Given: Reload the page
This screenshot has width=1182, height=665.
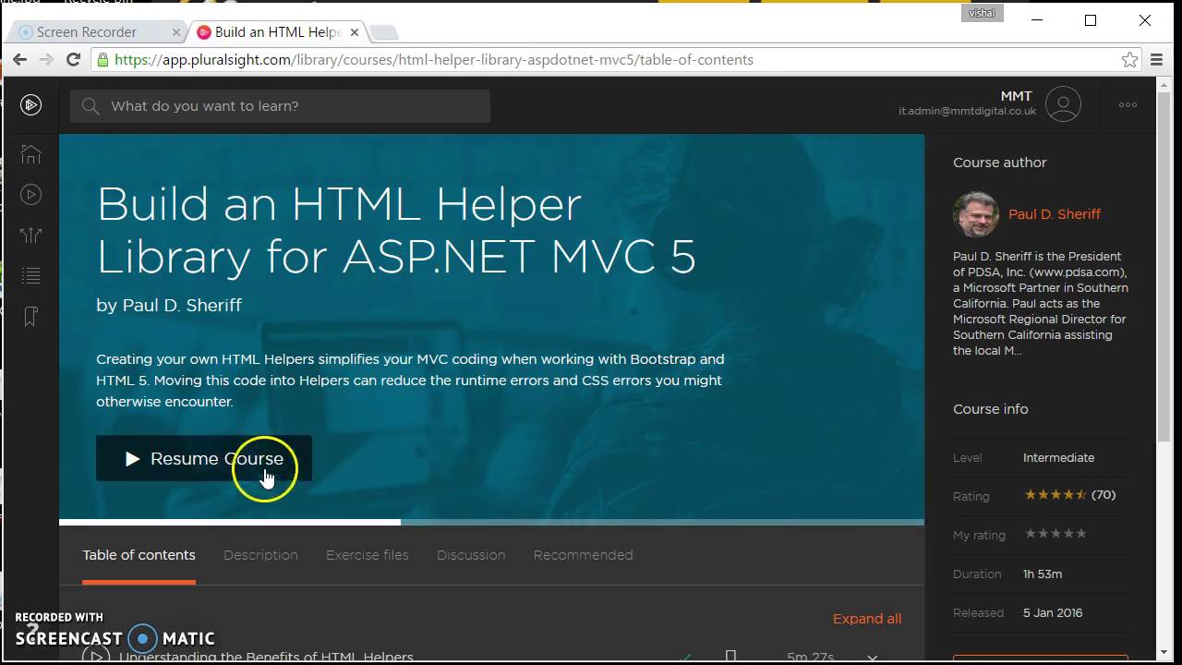Looking at the screenshot, I should pyautogui.click(x=74, y=59).
